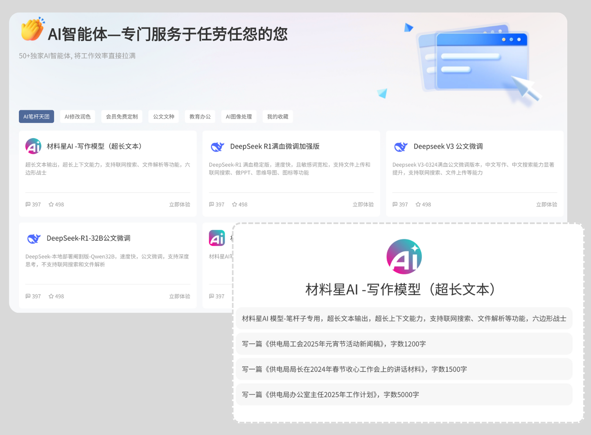Click 立即体验 on the Deepseek V3 公文微调 card
This screenshot has height=435, width=591.
click(546, 204)
